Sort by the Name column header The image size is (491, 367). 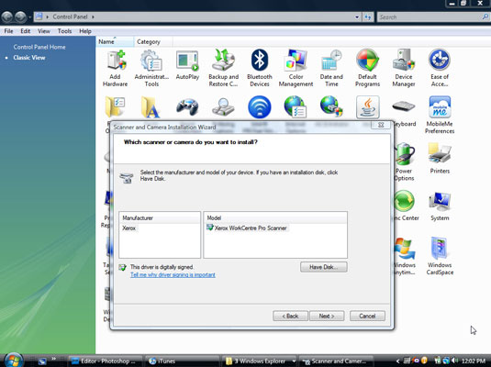point(115,41)
